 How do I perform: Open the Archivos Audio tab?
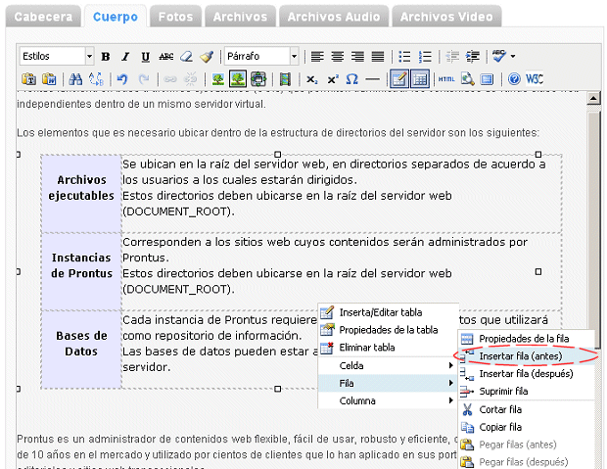coord(334,17)
